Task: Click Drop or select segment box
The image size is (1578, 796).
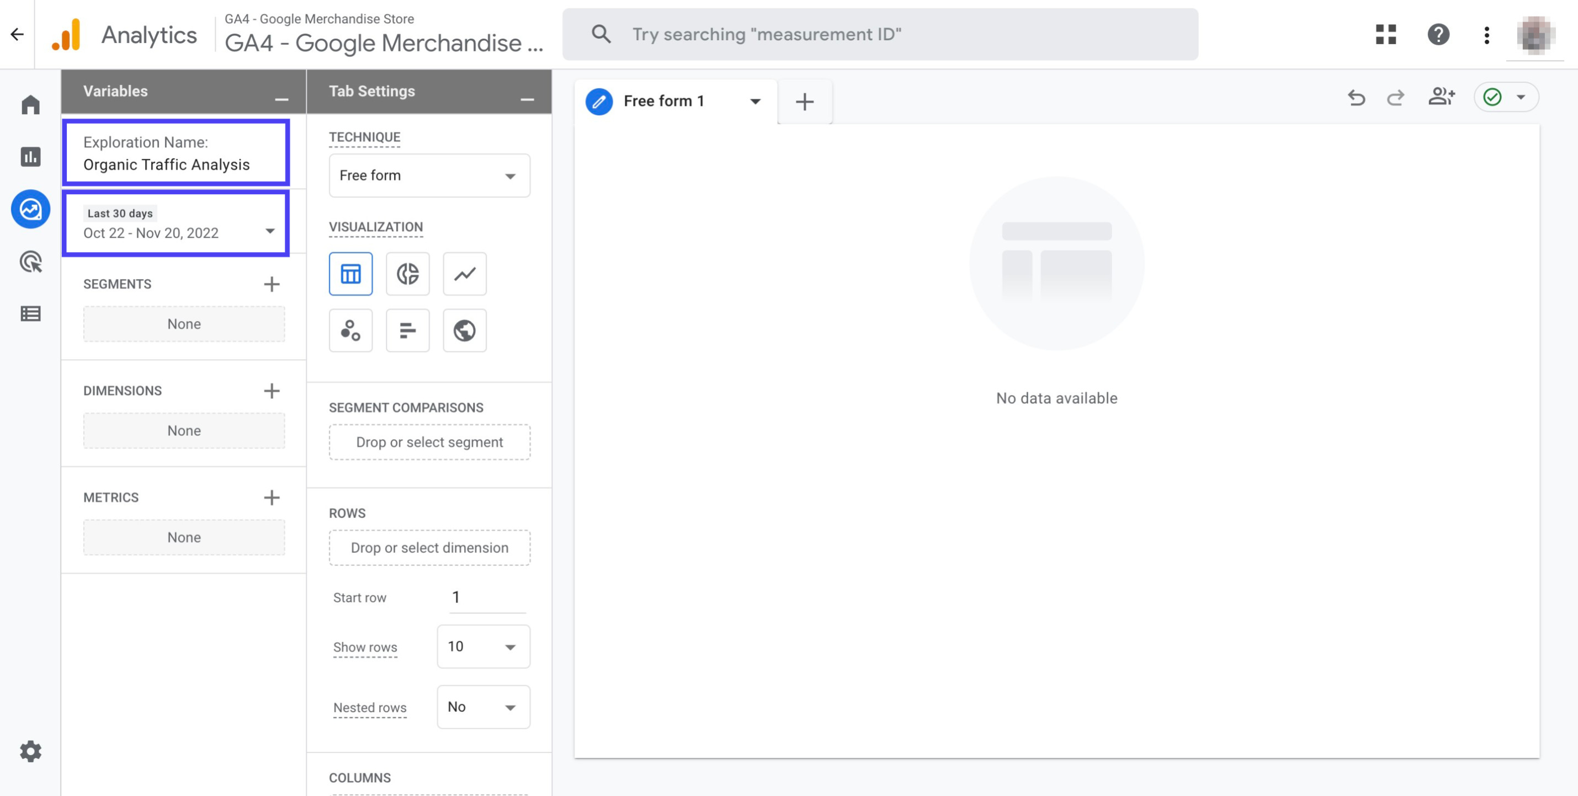Action: pos(429,442)
